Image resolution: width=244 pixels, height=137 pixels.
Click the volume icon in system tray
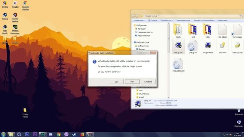[x=227, y=134]
